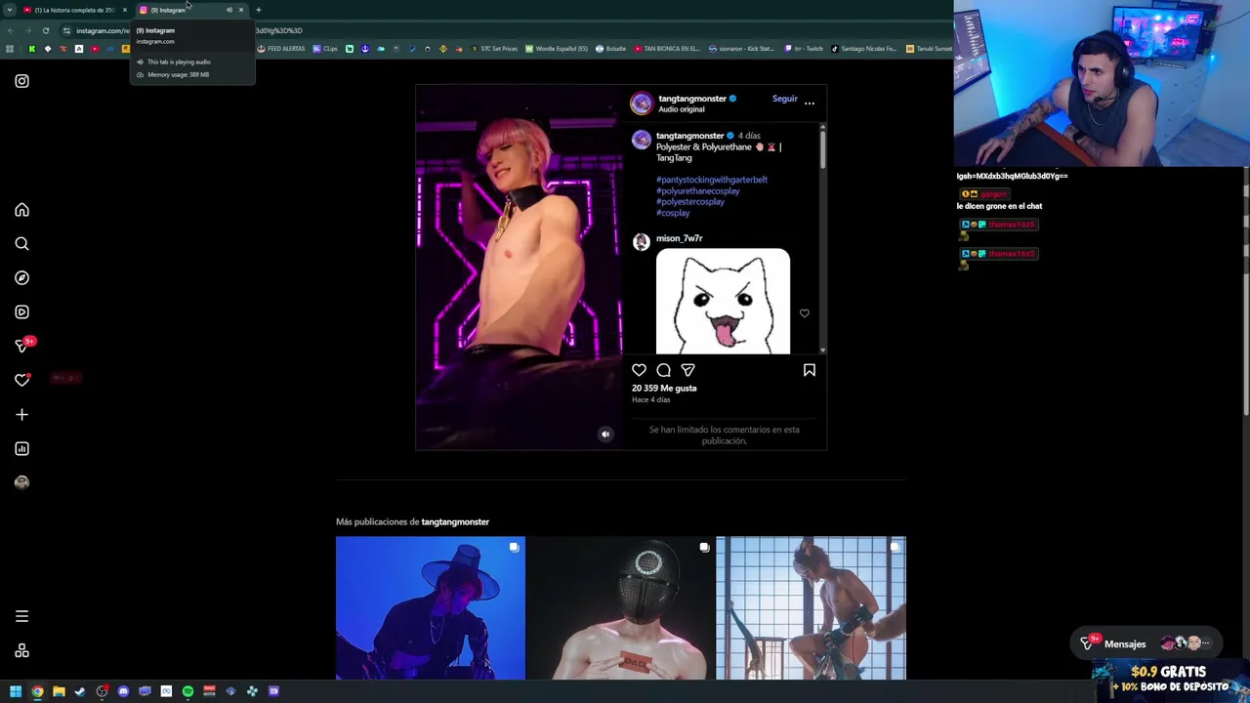The height and width of the screenshot is (703, 1250).
Task: Open mison_7w7r's profile from comment
Action: click(x=679, y=238)
